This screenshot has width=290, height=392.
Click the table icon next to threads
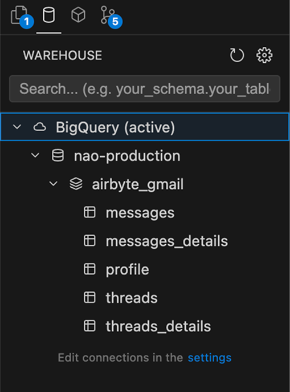pyautogui.click(x=89, y=298)
